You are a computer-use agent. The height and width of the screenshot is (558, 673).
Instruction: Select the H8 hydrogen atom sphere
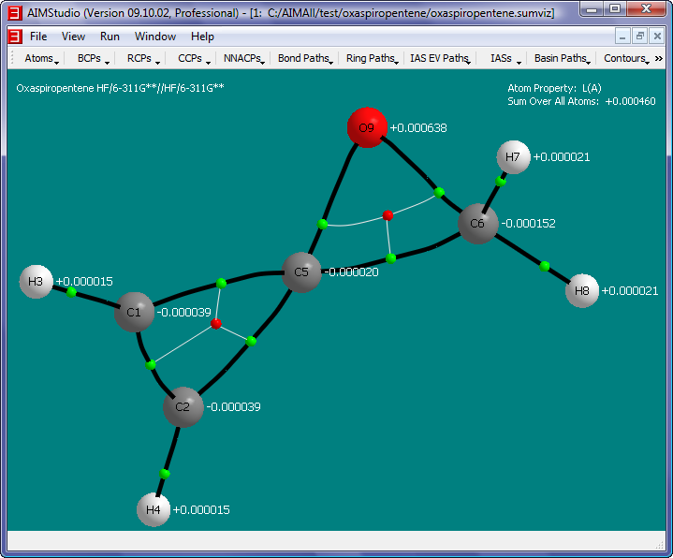582,291
